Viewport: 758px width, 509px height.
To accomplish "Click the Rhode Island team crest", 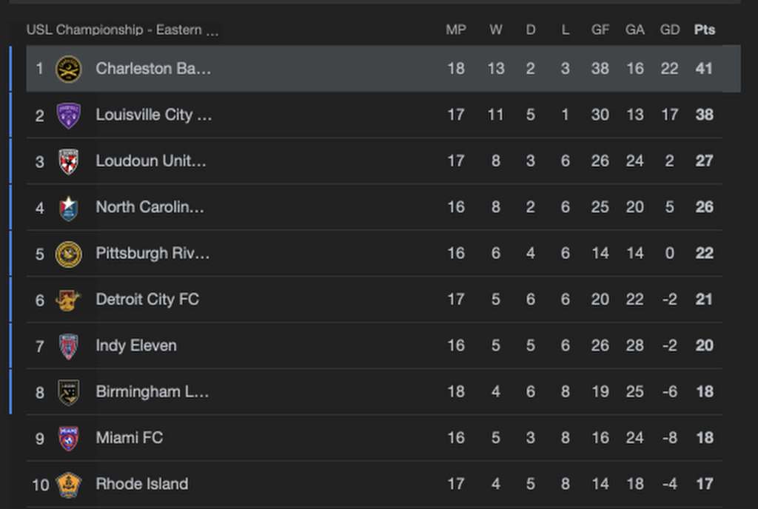I will (x=69, y=485).
